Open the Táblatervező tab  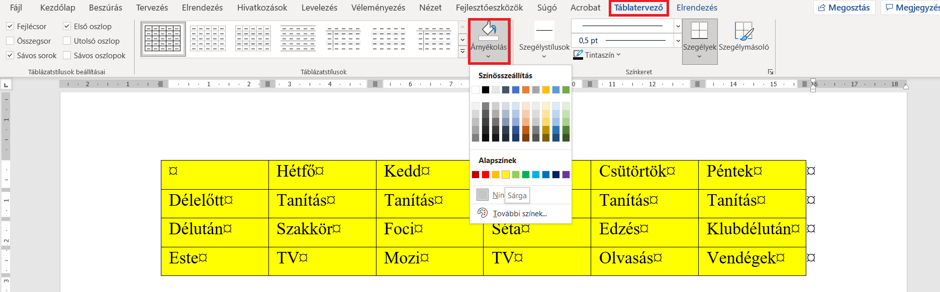tap(638, 8)
